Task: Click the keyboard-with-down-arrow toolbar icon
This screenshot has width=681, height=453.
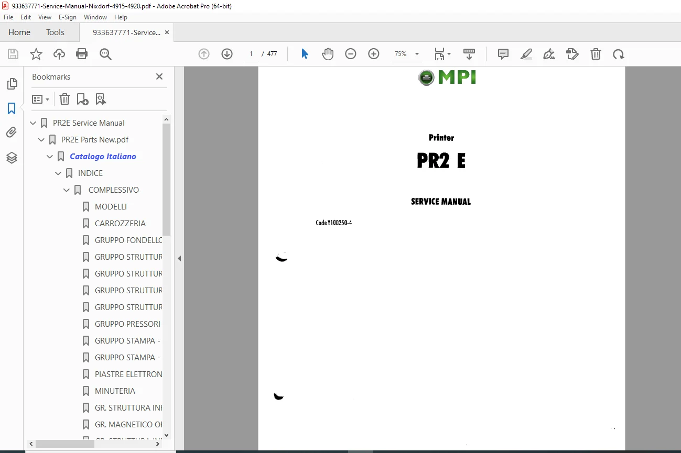Action: point(469,54)
